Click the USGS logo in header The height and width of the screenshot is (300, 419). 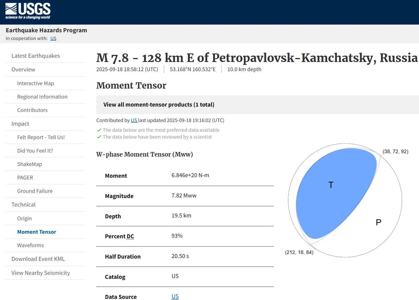[x=28, y=11]
